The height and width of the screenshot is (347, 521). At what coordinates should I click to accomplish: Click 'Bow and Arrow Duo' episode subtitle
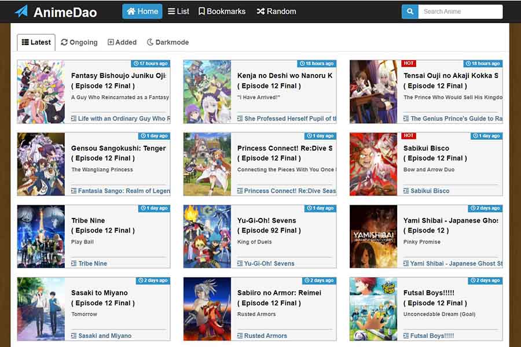click(429, 169)
